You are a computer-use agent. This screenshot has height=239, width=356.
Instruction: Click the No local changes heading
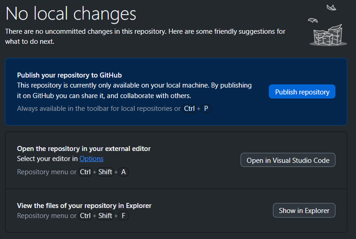pyautogui.click(x=71, y=13)
